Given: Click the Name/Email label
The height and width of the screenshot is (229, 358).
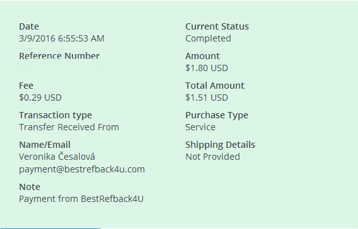Looking at the screenshot, I should point(45,145).
